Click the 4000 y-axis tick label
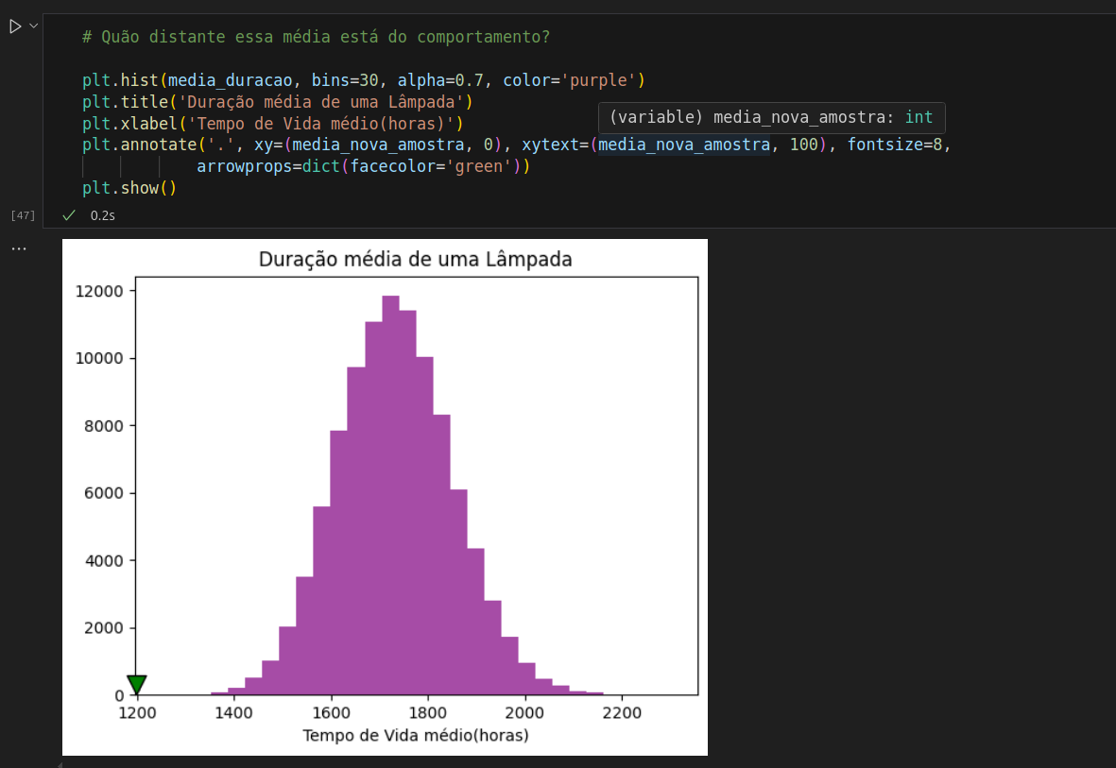1116x768 pixels. [x=104, y=561]
